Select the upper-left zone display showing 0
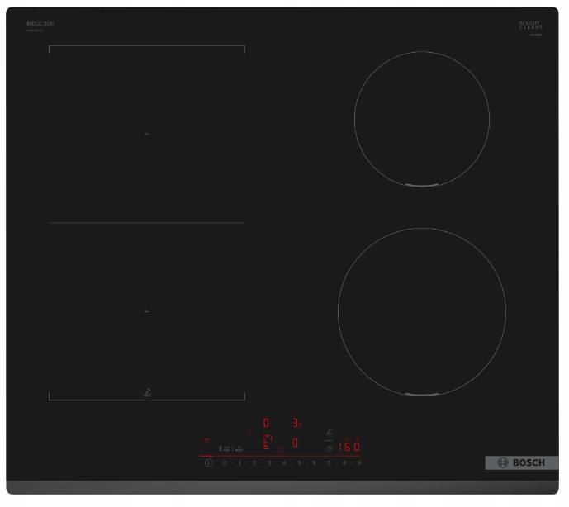Image resolution: width=569 pixels, height=507 pixels. (x=266, y=423)
